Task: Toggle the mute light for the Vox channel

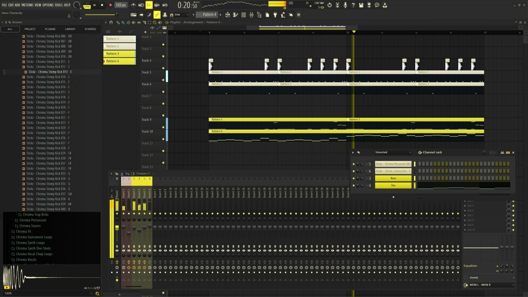Action: [354, 185]
